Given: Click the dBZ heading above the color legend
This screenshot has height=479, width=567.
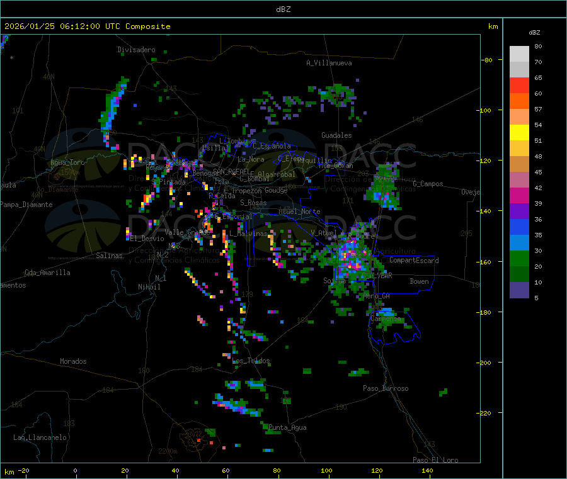Looking at the screenshot, I should [x=534, y=33].
